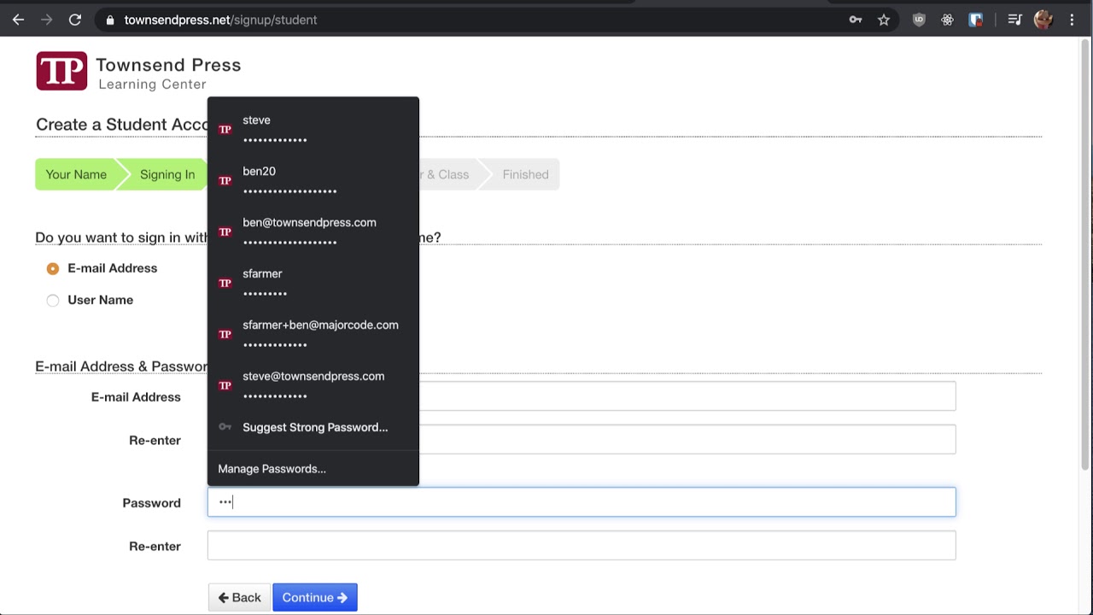Image resolution: width=1093 pixels, height=615 pixels.
Task: Go to the Signing In step
Action: 167,174
